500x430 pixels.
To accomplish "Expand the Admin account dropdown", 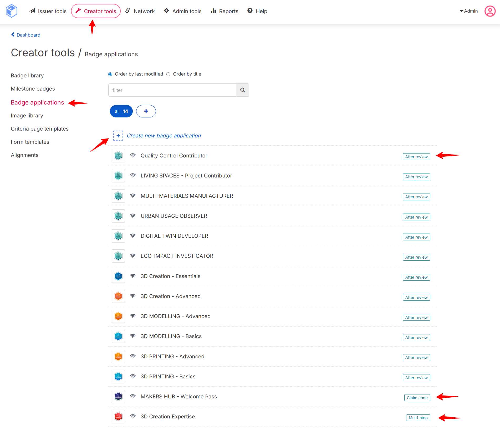I will click(469, 11).
